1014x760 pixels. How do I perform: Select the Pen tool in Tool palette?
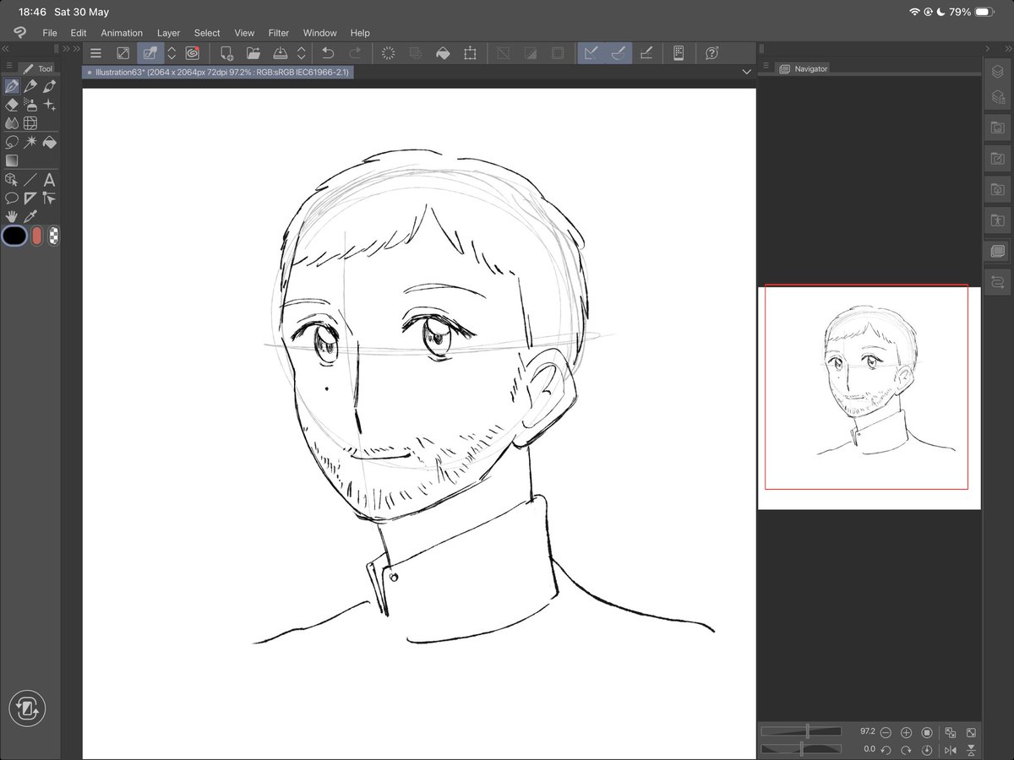12,86
